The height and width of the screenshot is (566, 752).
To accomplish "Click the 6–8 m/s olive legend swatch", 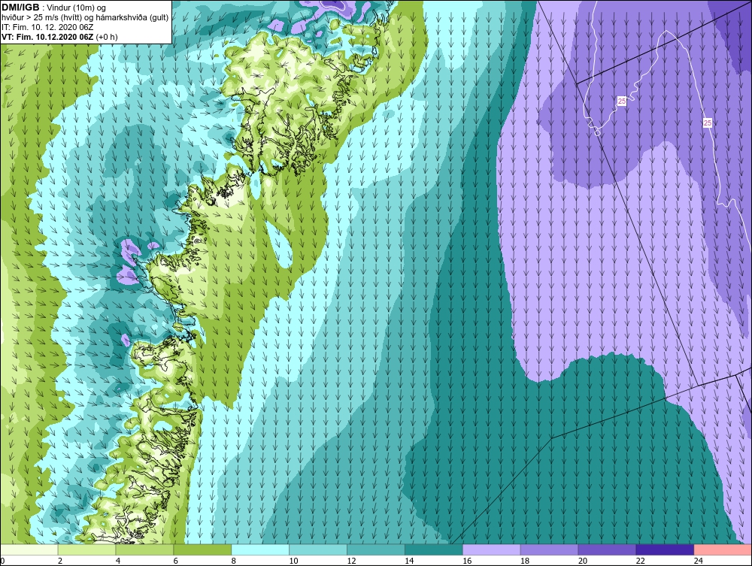I will [x=202, y=549].
